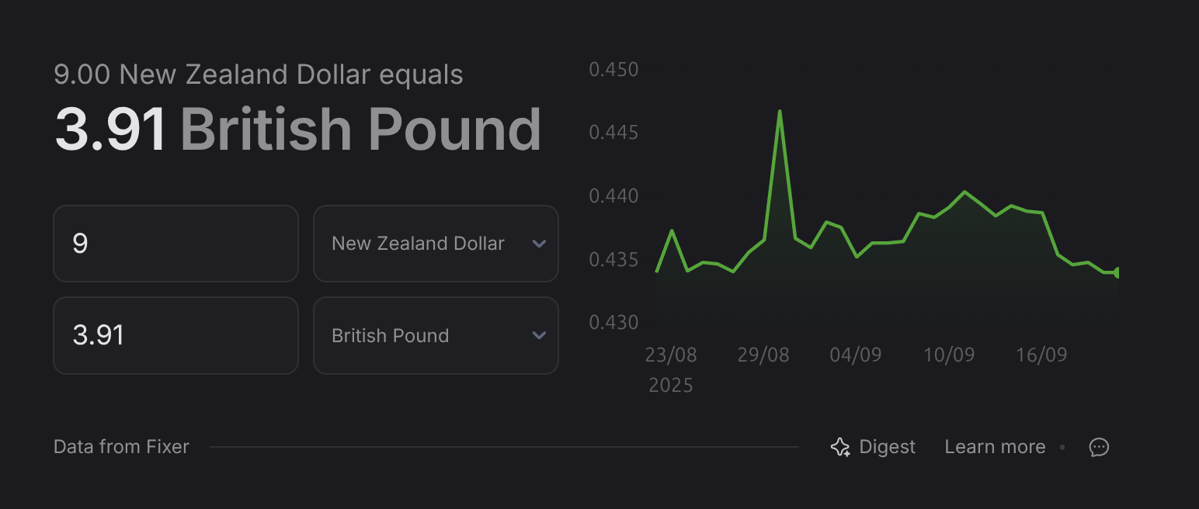1199x509 pixels.
Task: Open the New Zealand Dollar currency dropdown
Action: click(x=436, y=244)
